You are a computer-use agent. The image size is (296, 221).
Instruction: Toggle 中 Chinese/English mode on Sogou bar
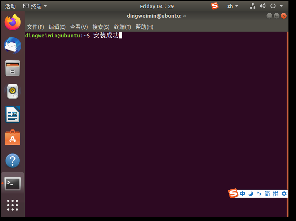[242, 194]
